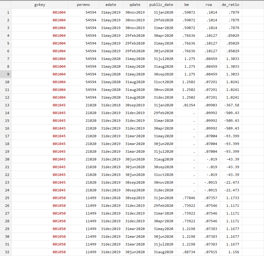Screen dimensions: 264x256
Task: Select the bm column header
Action: coord(187,5)
